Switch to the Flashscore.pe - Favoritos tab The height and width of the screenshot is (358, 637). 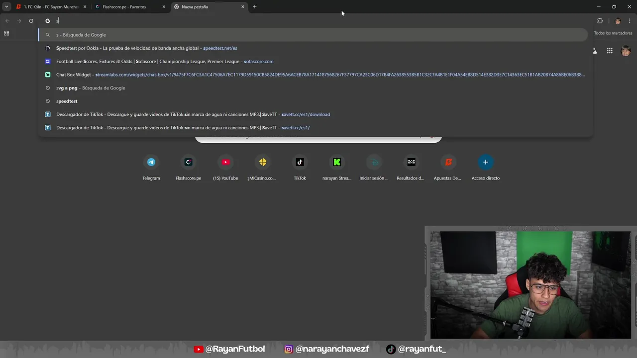(130, 7)
